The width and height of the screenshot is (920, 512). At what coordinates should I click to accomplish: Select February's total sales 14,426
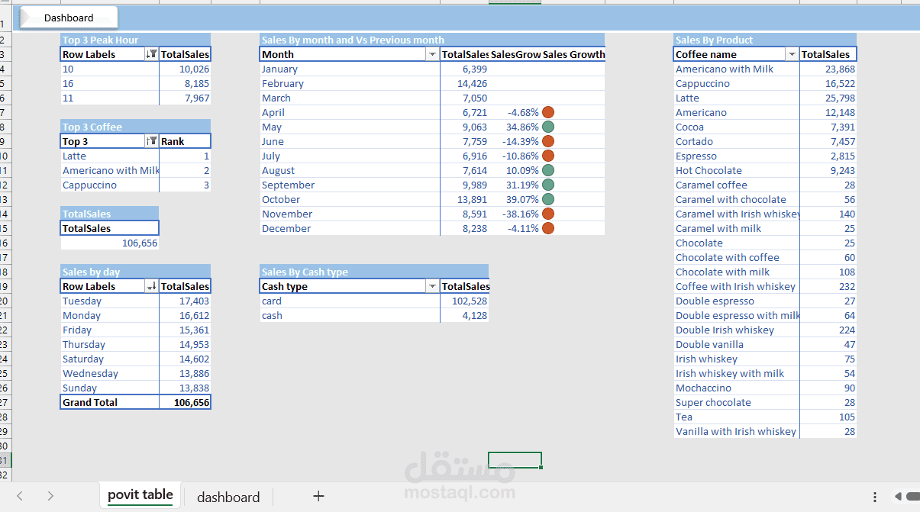click(x=464, y=83)
